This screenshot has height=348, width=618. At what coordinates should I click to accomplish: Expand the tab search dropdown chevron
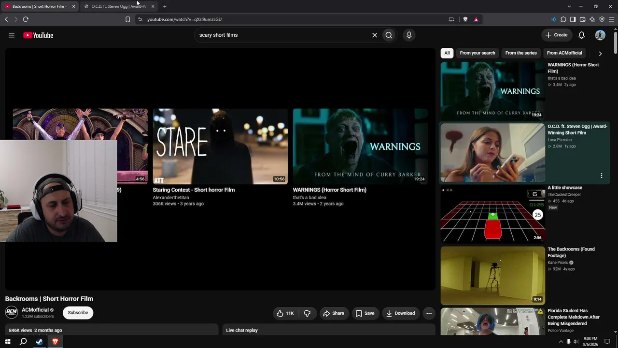569,6
